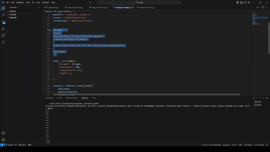Viewport: 270px width, 152px height.
Task: Open errors and warnings status indicator
Action: [22, 145]
